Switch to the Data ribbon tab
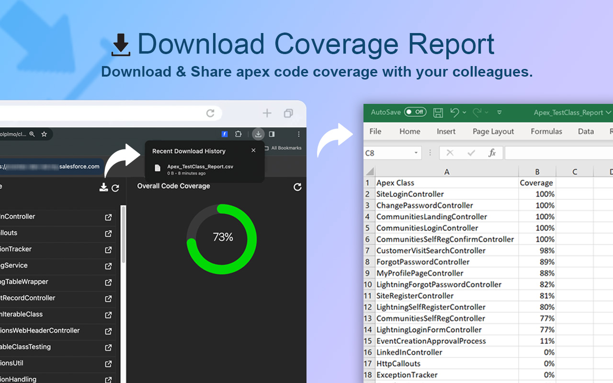 pos(586,132)
